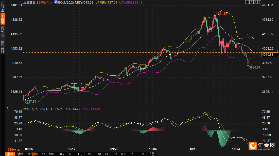Apply the VOL indicator
The height and width of the screenshot is (156, 279).
pyautogui.click(x=134, y=154)
